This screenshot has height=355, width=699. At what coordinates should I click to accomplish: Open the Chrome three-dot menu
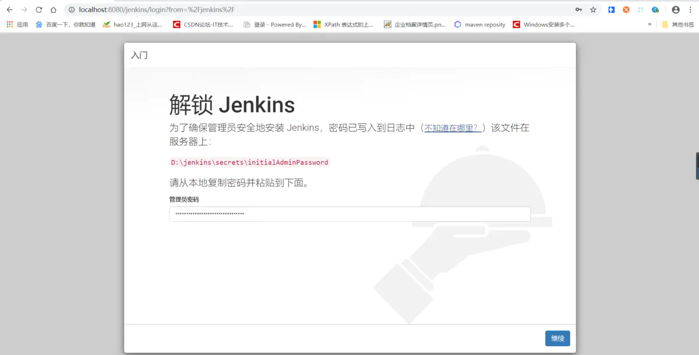[690, 10]
